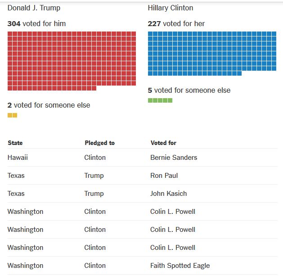Image resolution: width=283 pixels, height=276 pixels.
Task: Click Faith Spotted Eagle entry
Action: tap(180, 266)
